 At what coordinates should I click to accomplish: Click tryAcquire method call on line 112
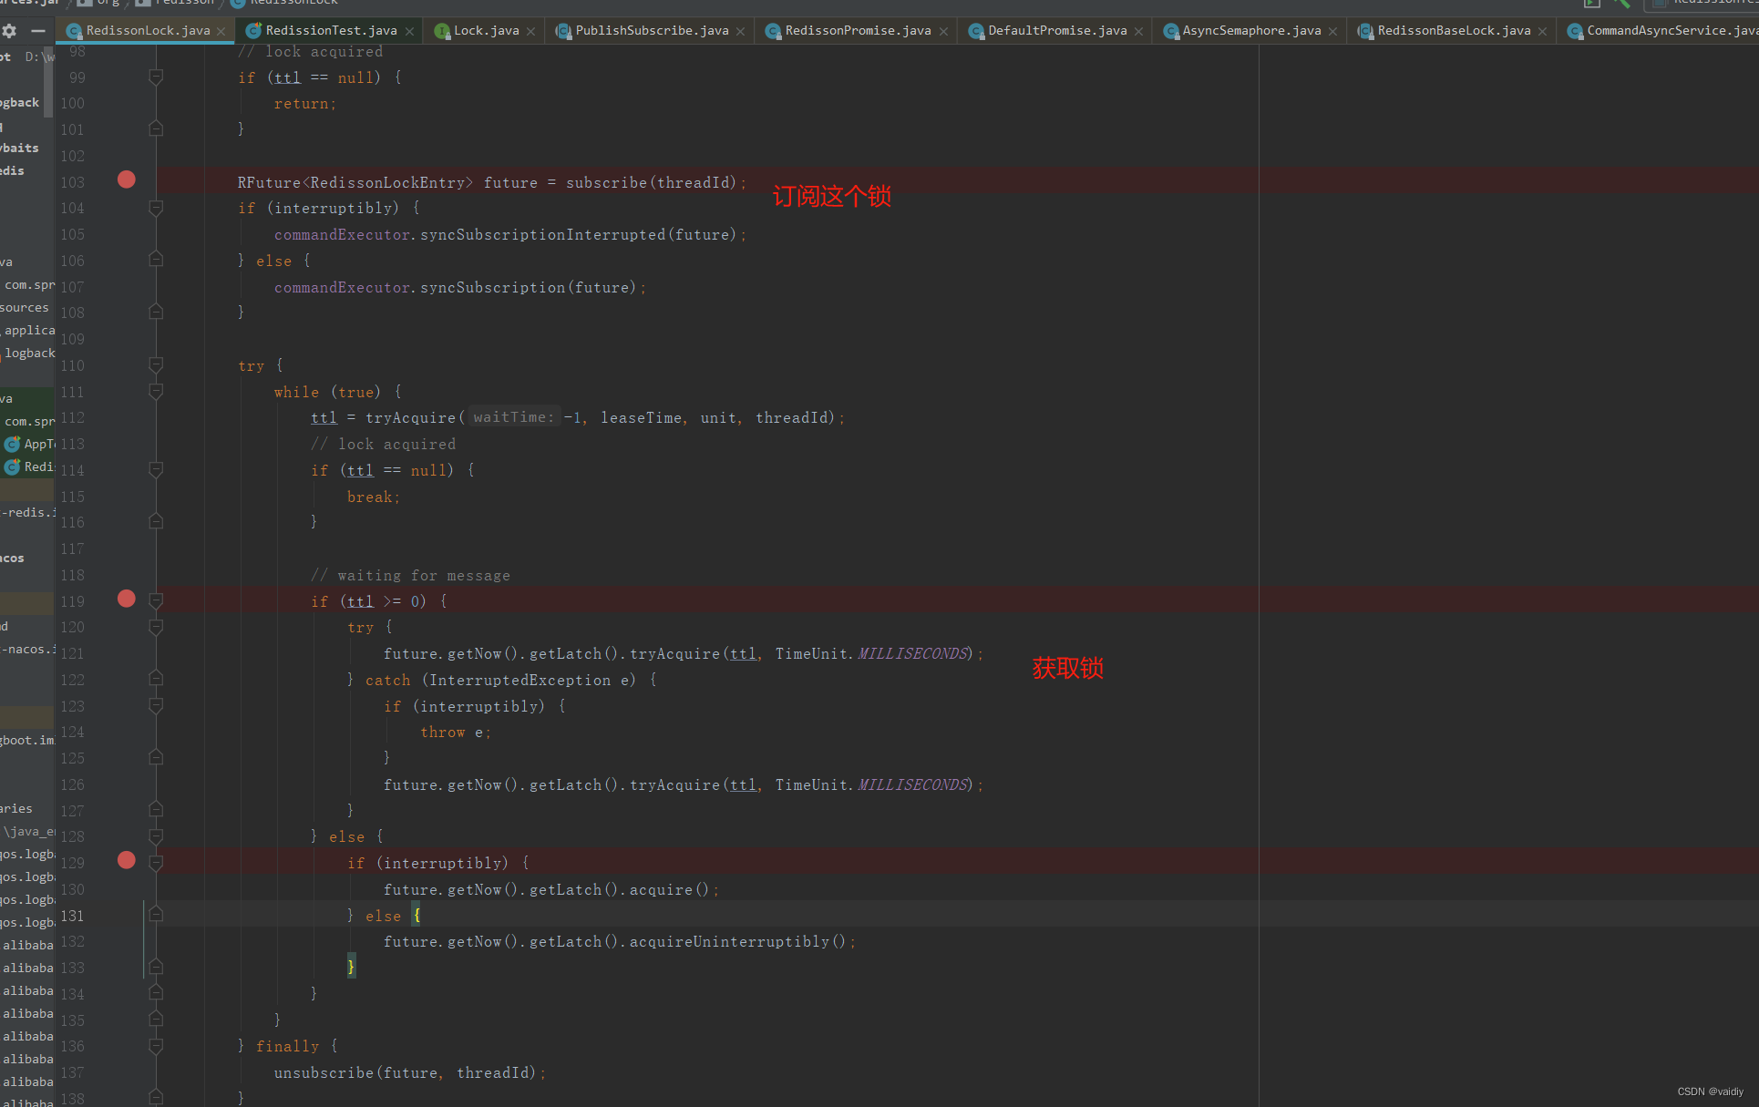[410, 418]
